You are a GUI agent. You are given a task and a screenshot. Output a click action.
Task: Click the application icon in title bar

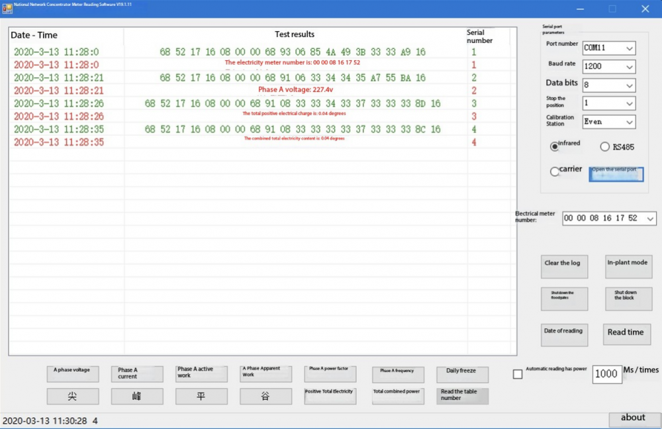coord(7,9)
